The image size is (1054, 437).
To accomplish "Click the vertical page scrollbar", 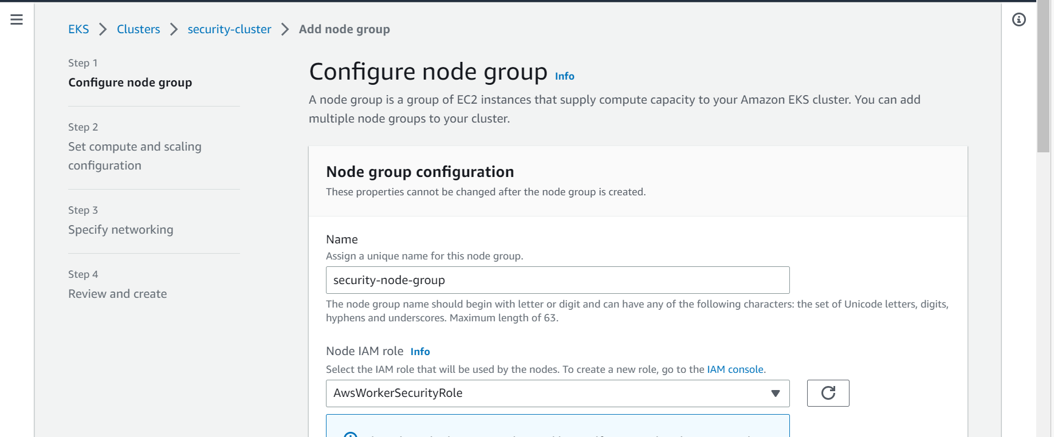I will coord(1043,77).
